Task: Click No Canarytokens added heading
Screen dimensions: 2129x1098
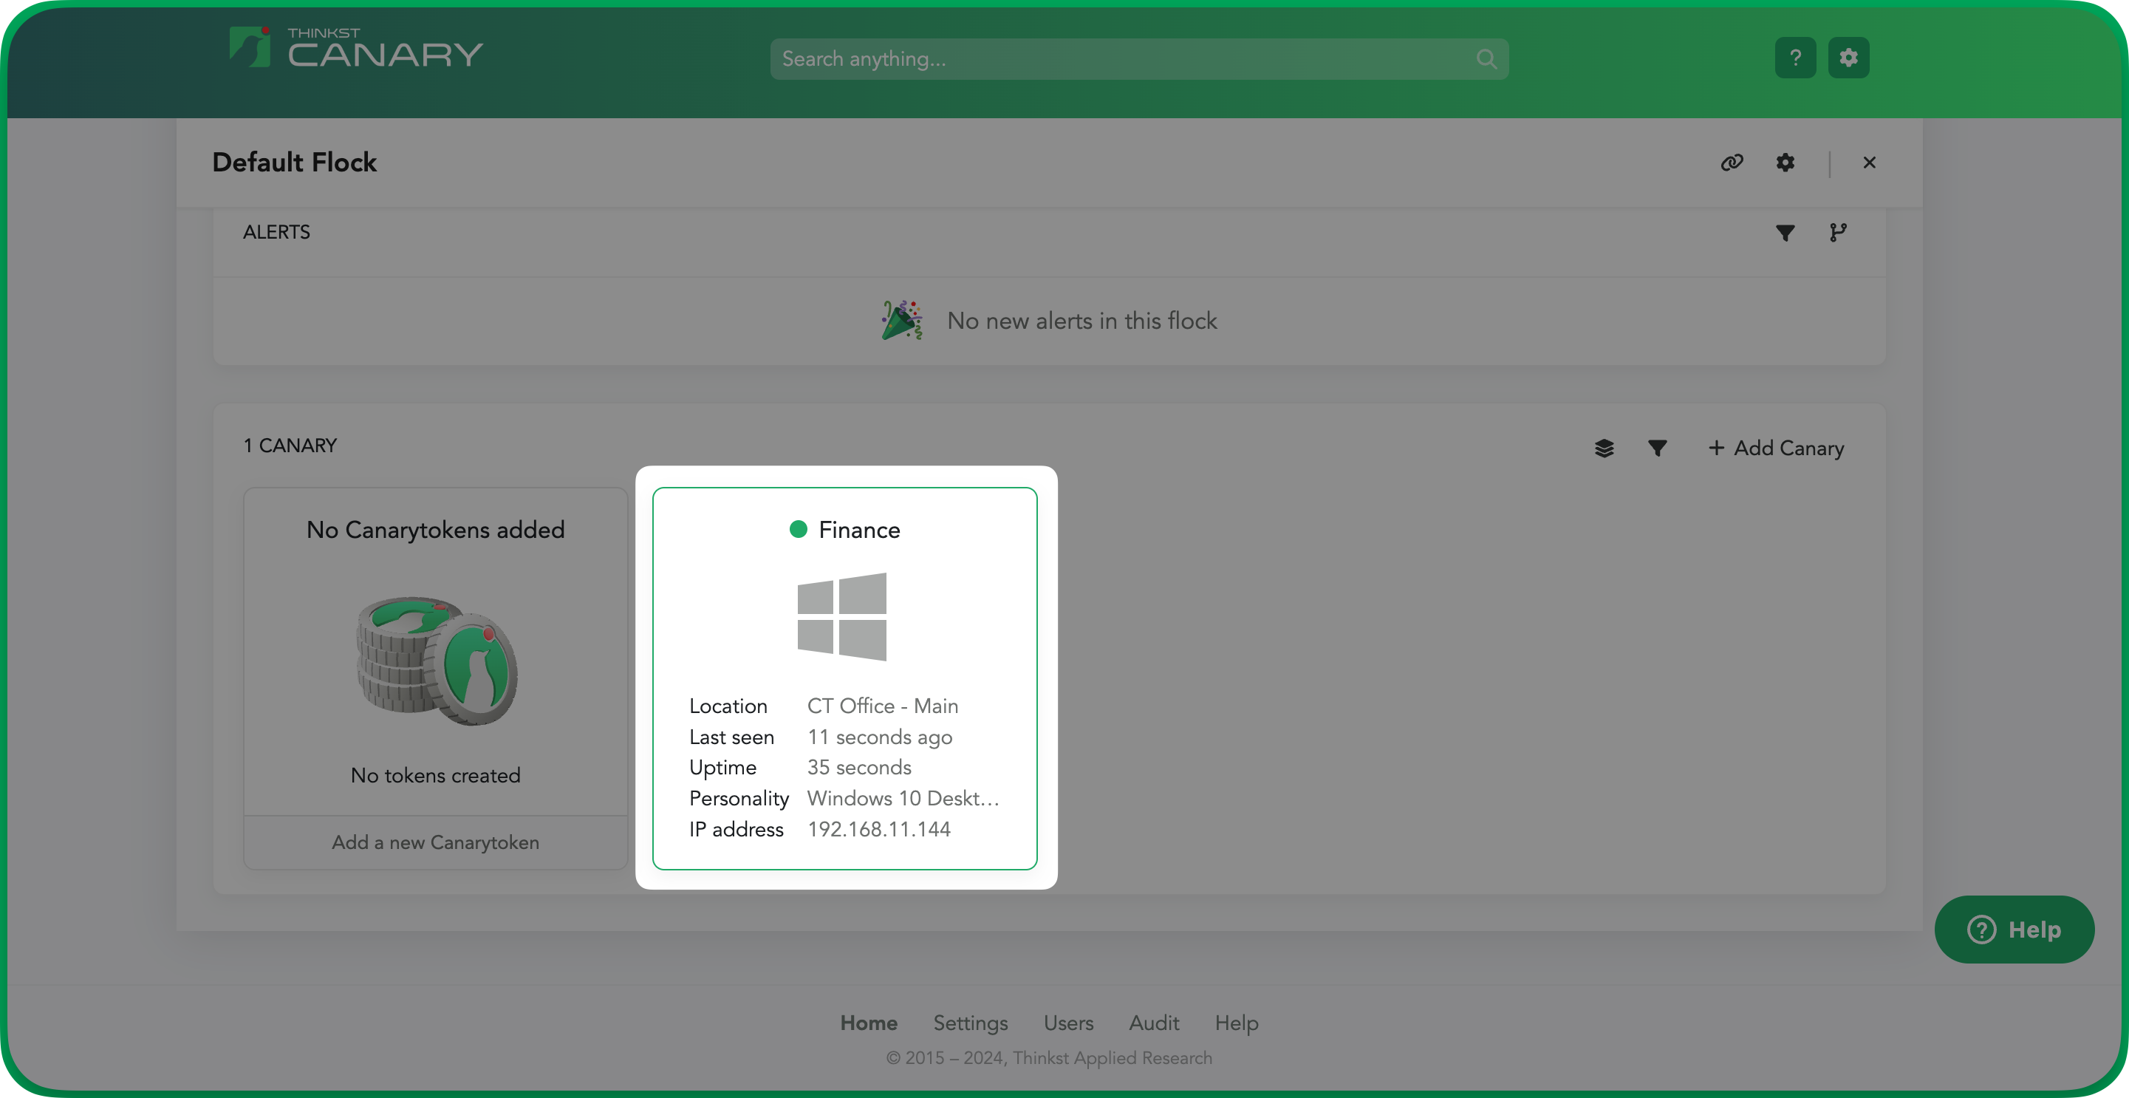Action: tap(436, 530)
